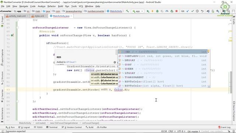Sync project with Gradle files icon
Viewport: 236px width, 133px height.
tap(208, 11)
